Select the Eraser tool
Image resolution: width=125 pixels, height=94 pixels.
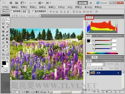pyautogui.click(x=3, y=39)
